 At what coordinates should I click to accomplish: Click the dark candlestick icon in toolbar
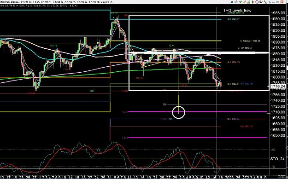coord(253,2)
